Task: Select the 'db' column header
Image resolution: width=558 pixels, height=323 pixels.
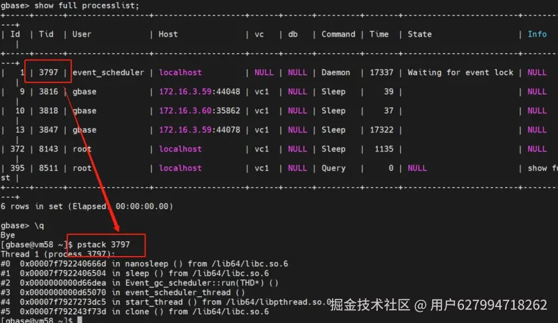Action: tap(293, 34)
